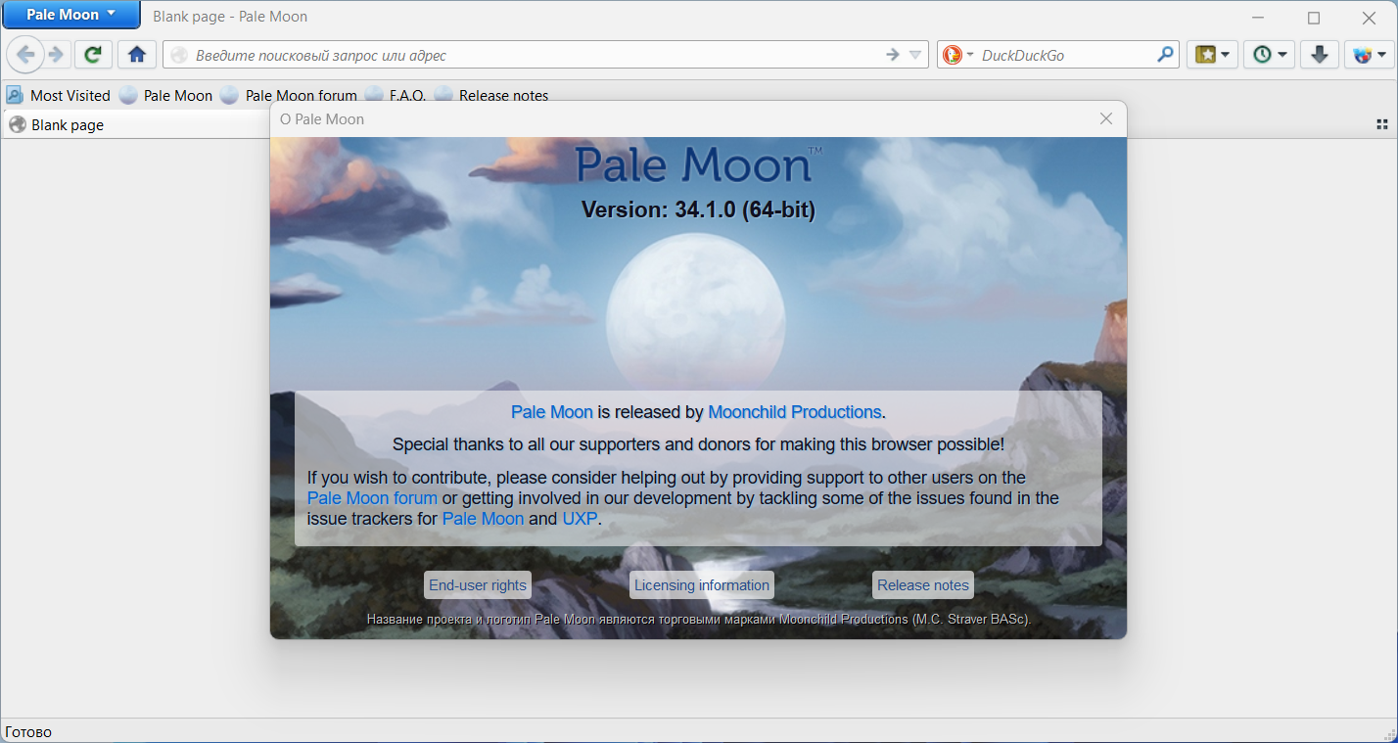The image size is (1398, 743).
Task: Open the Pale Moon bookmark in bookmarks toolbar
Action: point(166,95)
